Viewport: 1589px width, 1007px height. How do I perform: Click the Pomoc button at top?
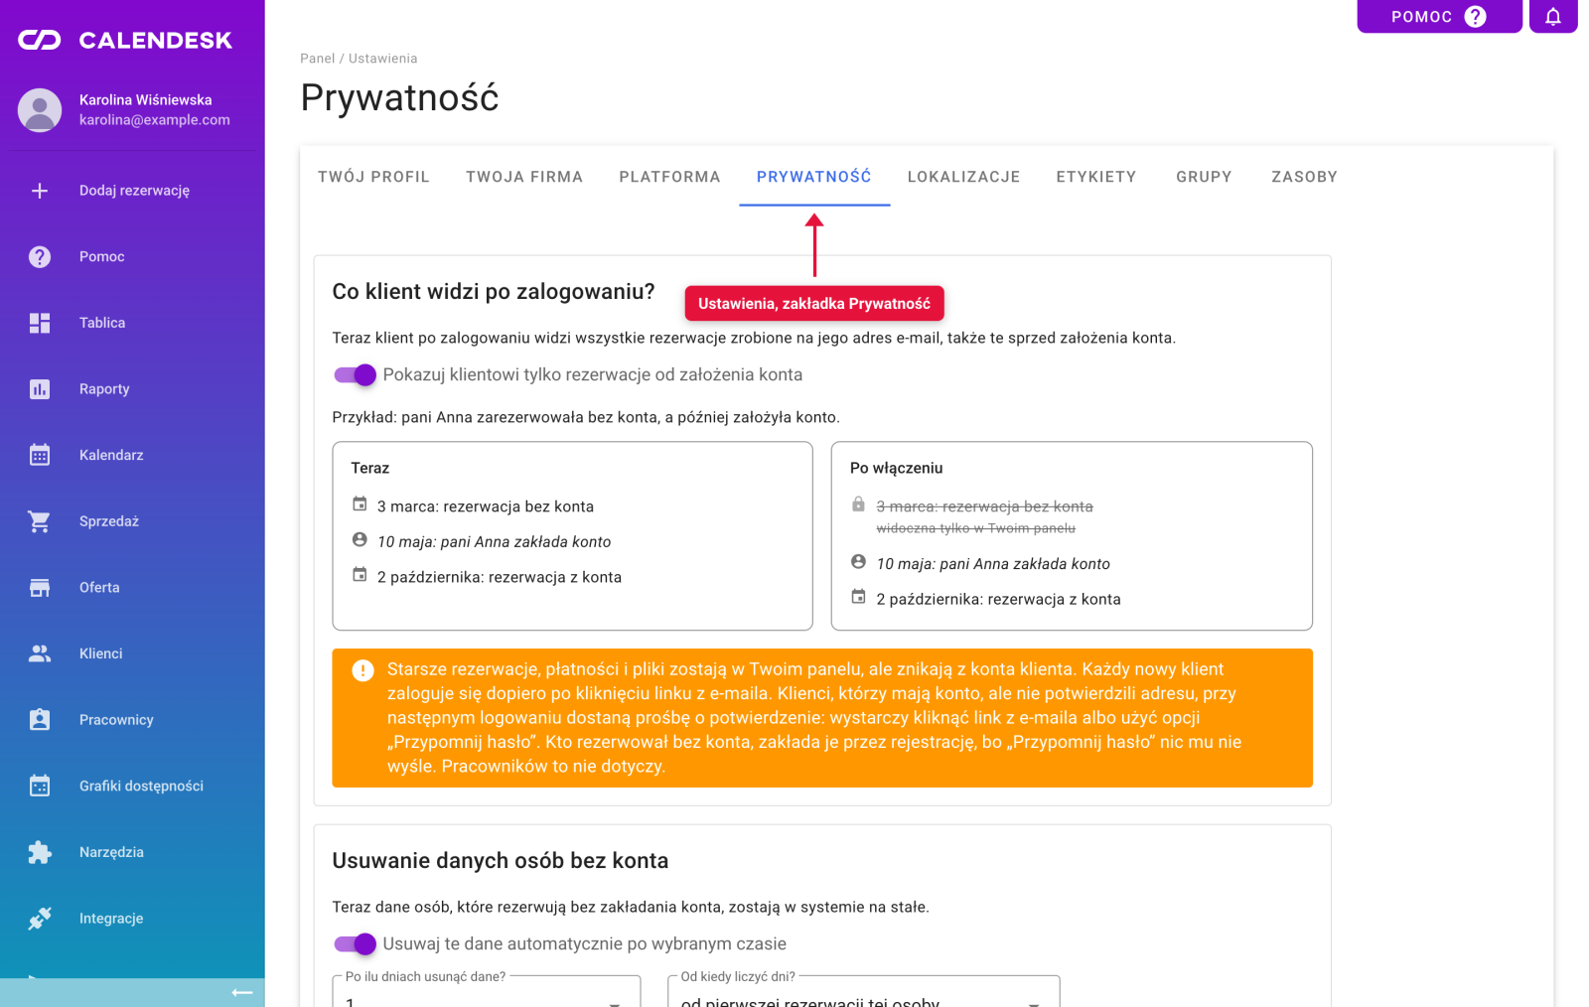tap(1439, 16)
